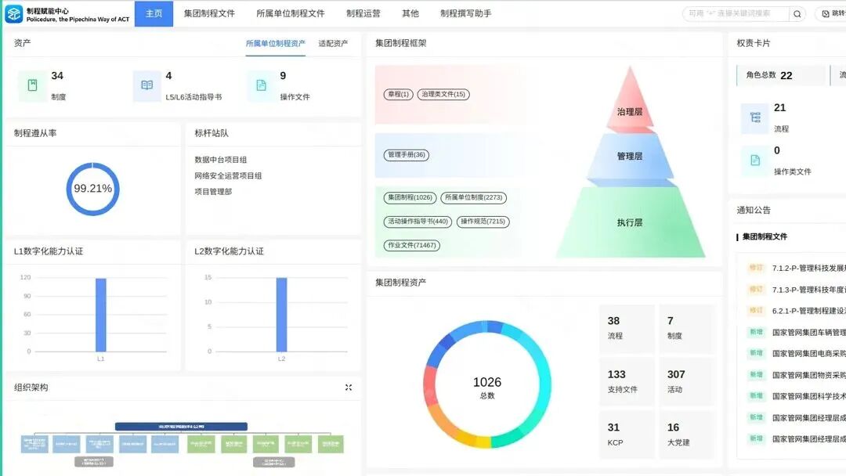Screen dimensions: 846x476
Task: Click the keyword search input field
Action: click(735, 14)
